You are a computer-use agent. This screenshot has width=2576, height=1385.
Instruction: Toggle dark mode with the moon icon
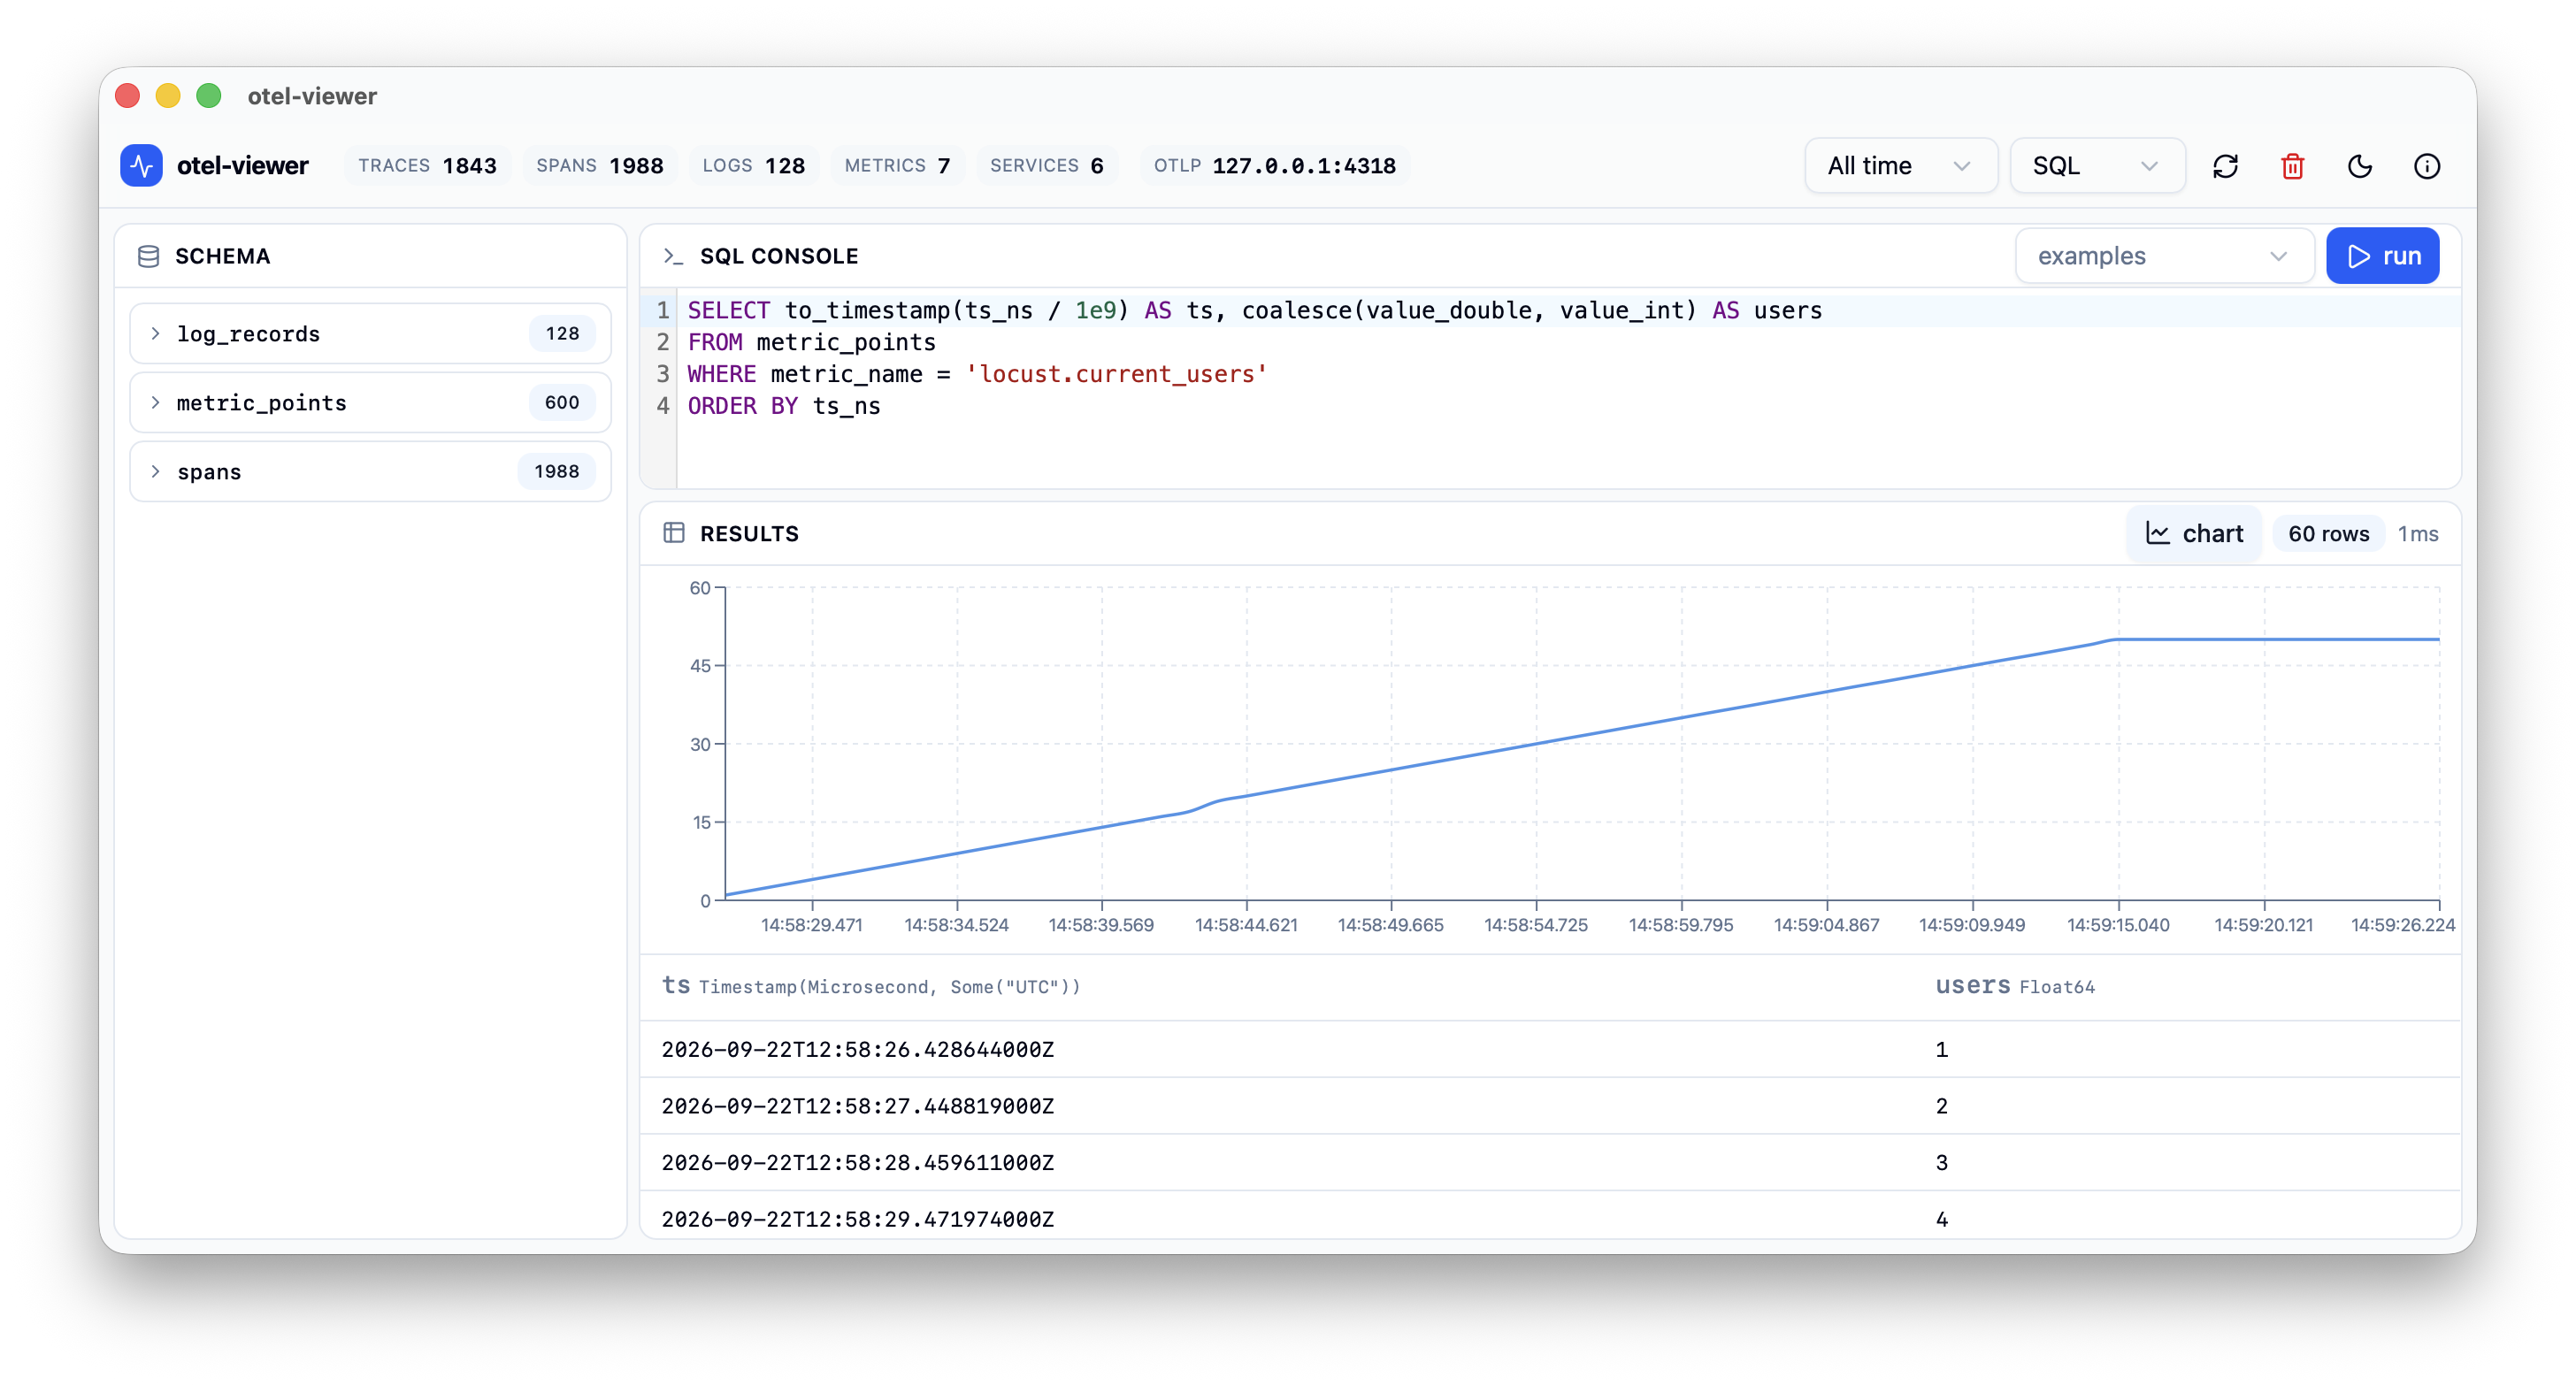pyautogui.click(x=2360, y=166)
